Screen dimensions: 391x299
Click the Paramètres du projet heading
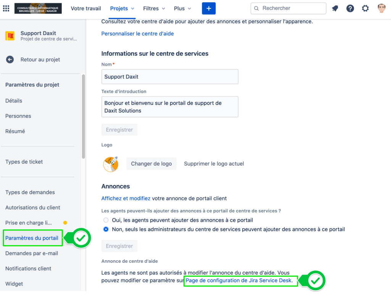32,84
